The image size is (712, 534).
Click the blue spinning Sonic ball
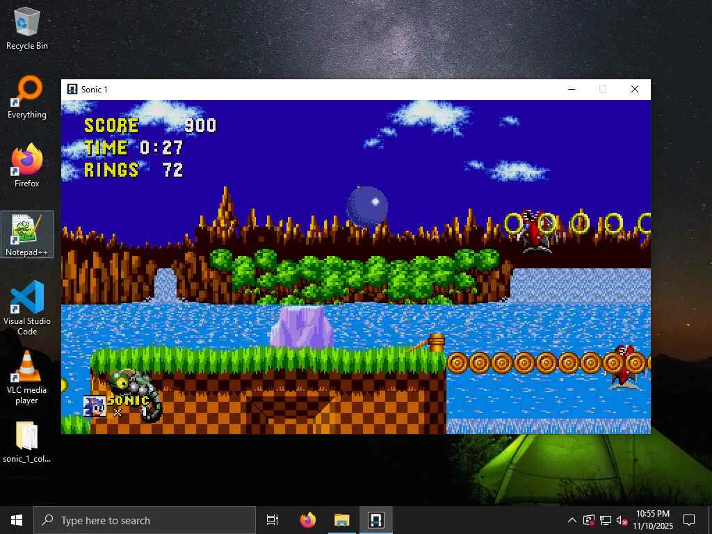pos(367,207)
